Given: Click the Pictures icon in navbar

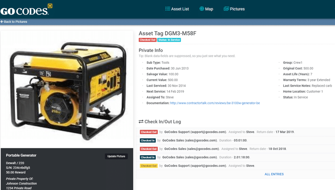Looking at the screenshot, I should point(226,9).
